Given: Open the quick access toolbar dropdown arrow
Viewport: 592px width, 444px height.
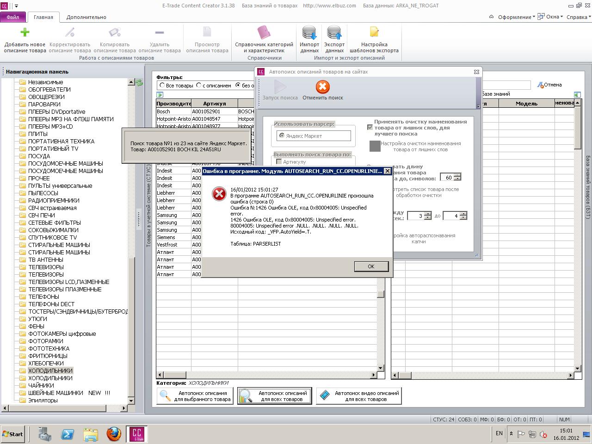Looking at the screenshot, I should pyautogui.click(x=16, y=6).
